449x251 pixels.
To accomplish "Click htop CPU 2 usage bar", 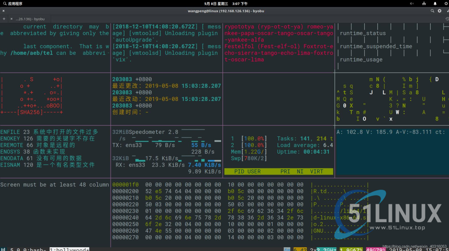I will click(249, 145).
